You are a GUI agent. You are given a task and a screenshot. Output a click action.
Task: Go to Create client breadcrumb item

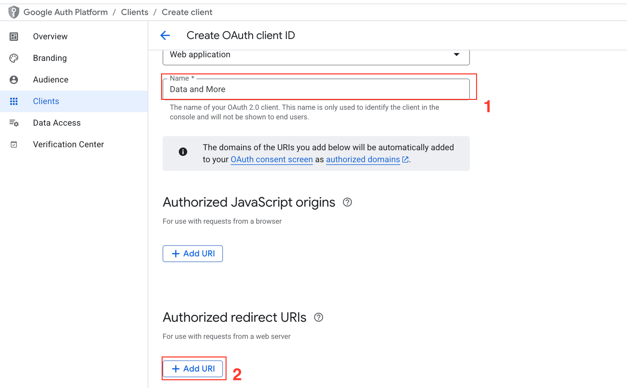[x=187, y=12]
